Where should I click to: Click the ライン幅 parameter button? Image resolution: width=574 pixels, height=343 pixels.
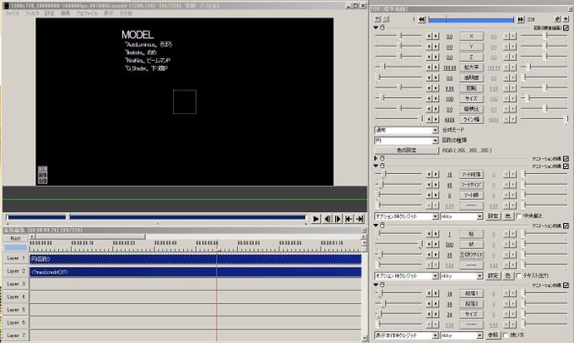[x=471, y=119]
